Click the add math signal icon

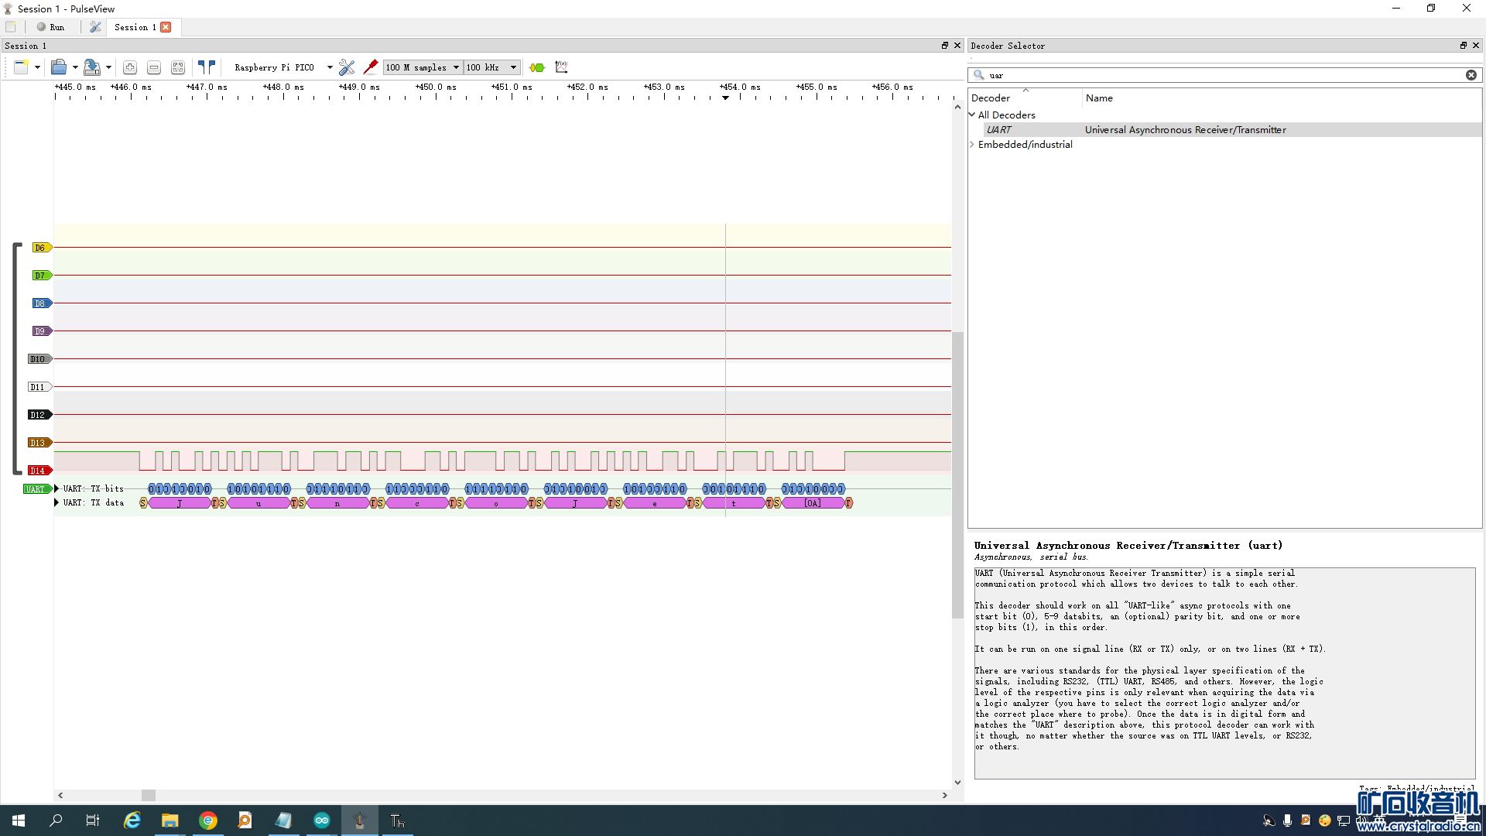(562, 67)
